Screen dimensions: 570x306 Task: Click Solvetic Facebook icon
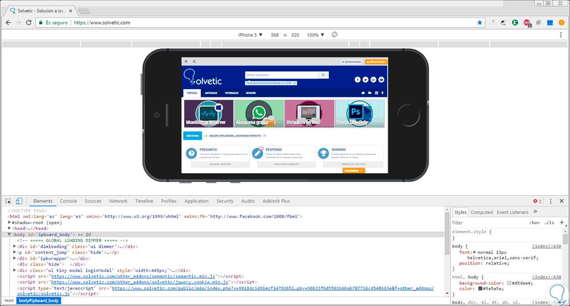coord(358,80)
